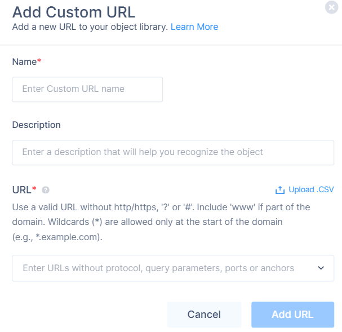
Task: Focus the Custom URL name field
Action: coord(87,89)
